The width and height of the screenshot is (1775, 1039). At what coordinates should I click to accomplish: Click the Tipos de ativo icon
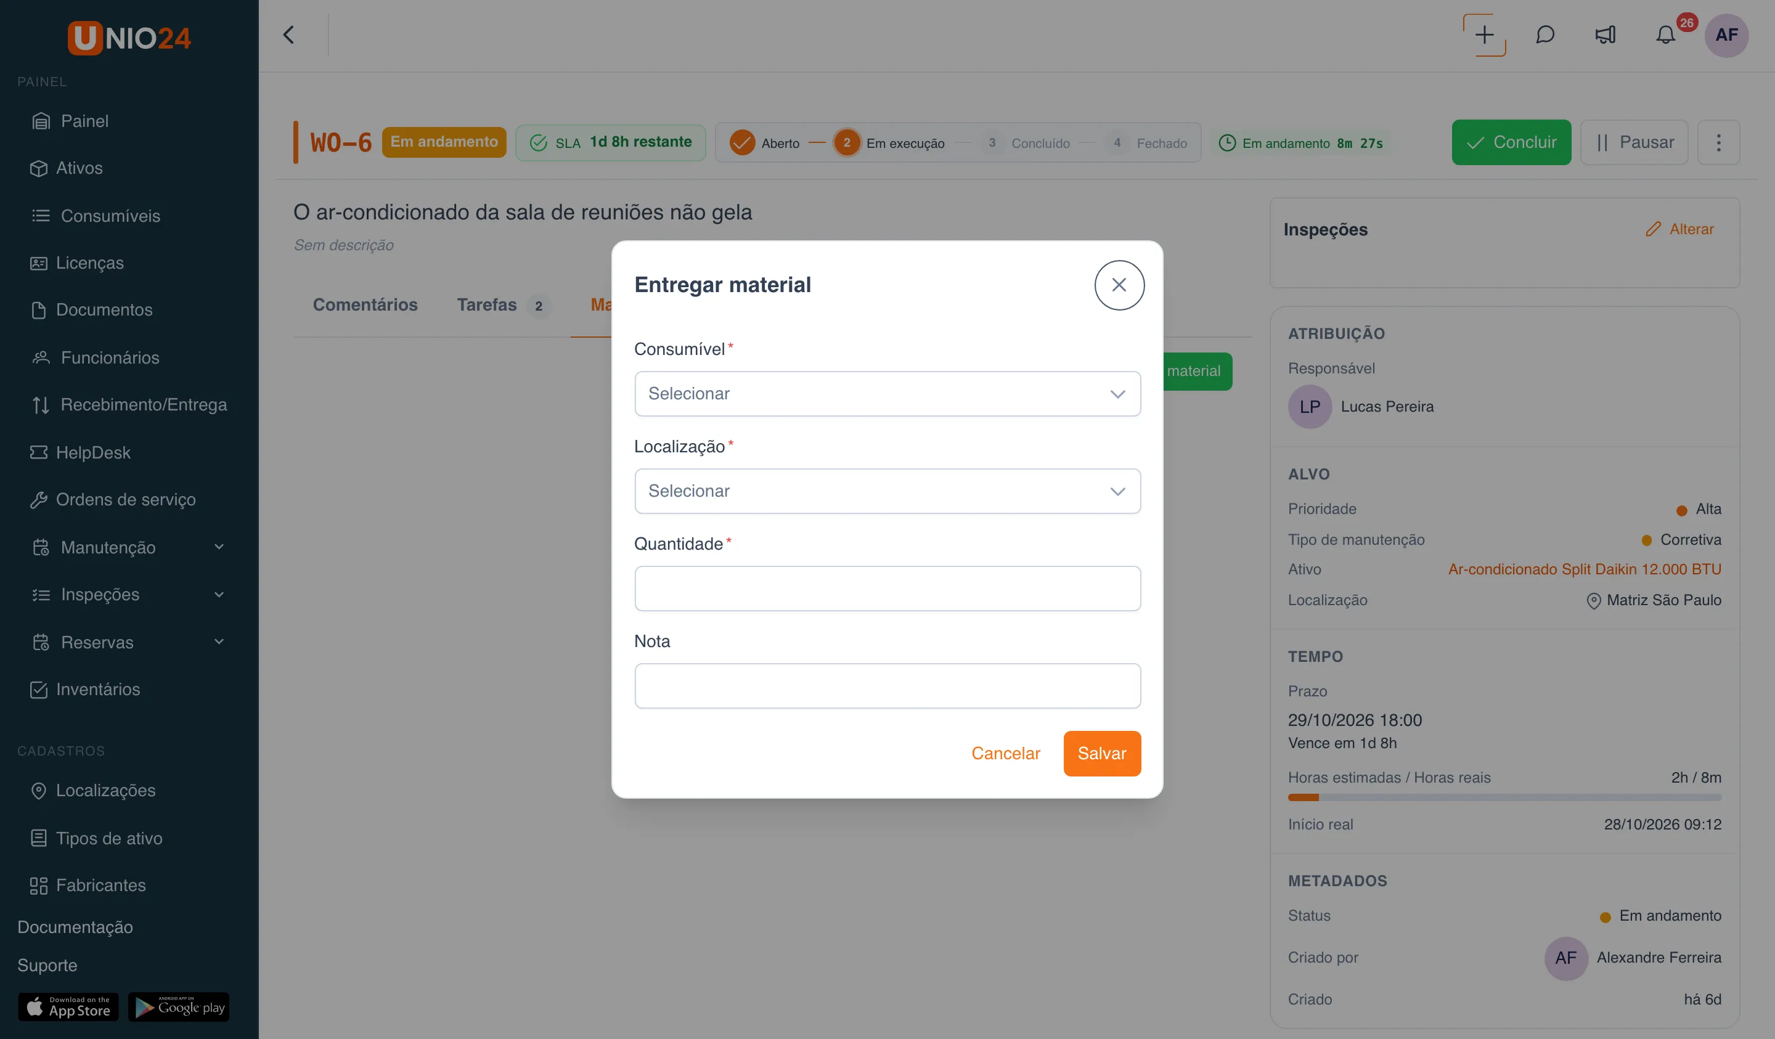pos(39,838)
